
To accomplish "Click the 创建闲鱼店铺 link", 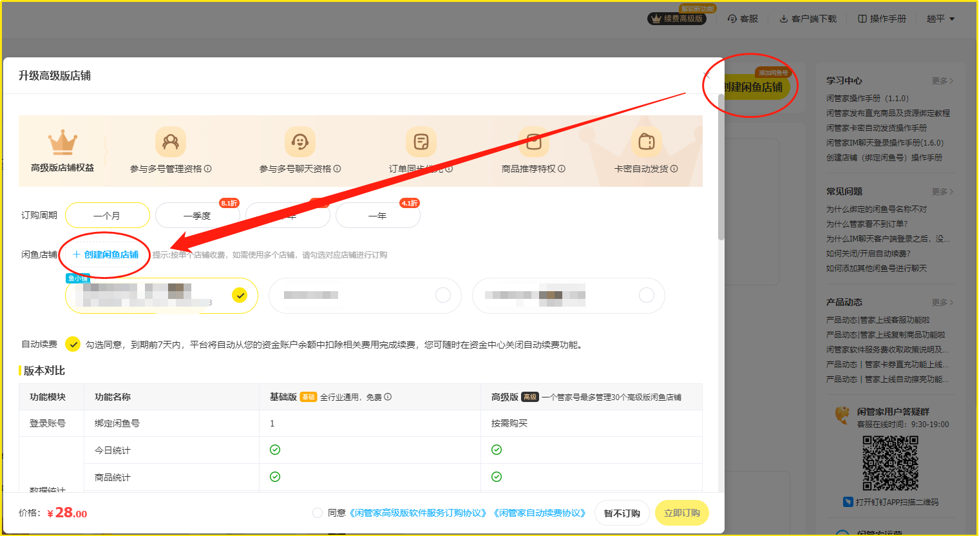I will [106, 254].
